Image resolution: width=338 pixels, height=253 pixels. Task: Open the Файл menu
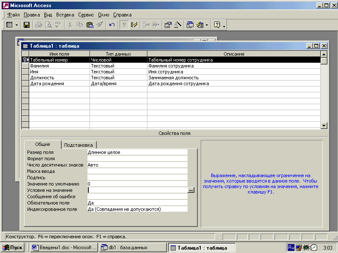[x=14, y=15]
